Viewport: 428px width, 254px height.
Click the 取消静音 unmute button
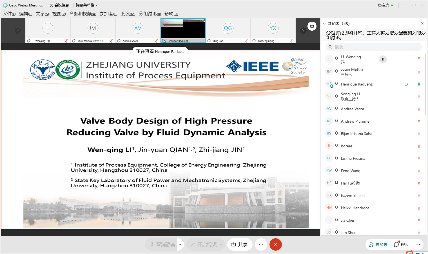pos(161,244)
